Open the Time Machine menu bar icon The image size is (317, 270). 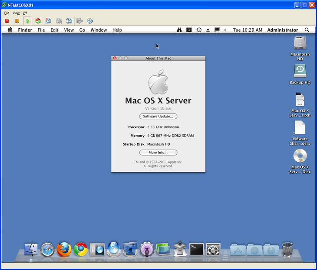[x=199, y=30]
